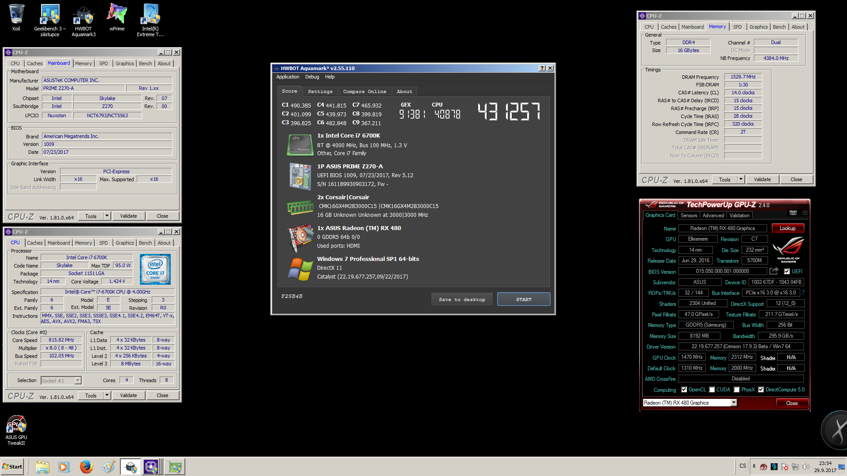Screen dimensions: 847x476
Task: Open Caches tab in Mainboard CPU-Z window
Action: click(x=34, y=63)
